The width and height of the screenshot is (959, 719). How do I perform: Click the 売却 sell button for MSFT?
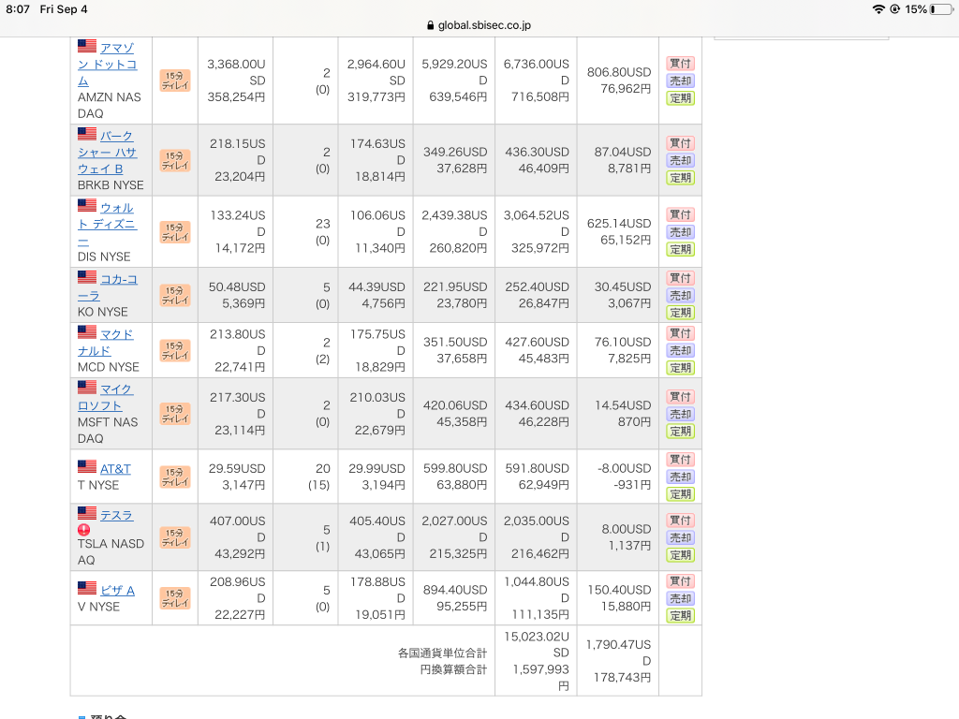click(x=680, y=414)
